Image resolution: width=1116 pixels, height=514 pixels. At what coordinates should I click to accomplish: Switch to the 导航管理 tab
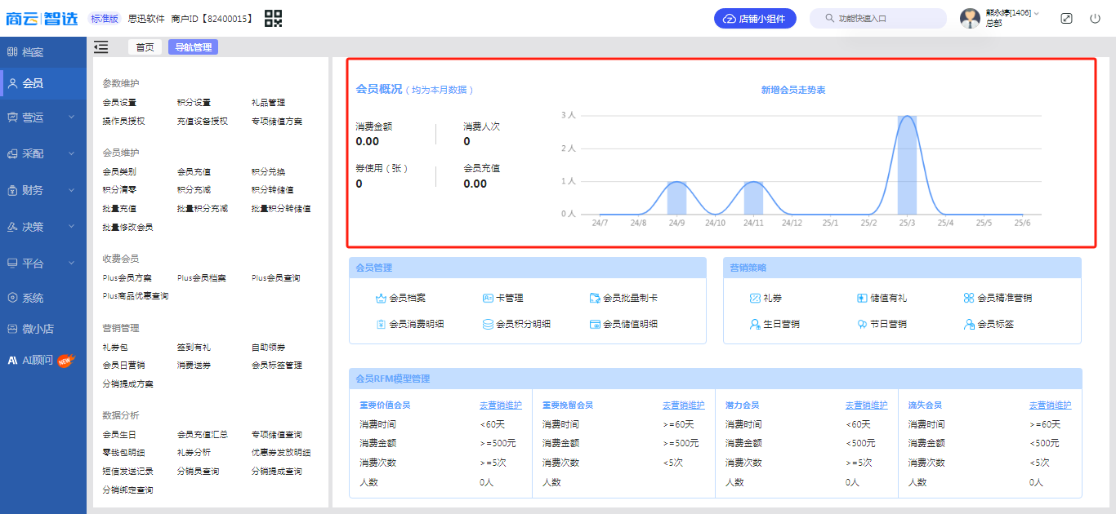193,47
